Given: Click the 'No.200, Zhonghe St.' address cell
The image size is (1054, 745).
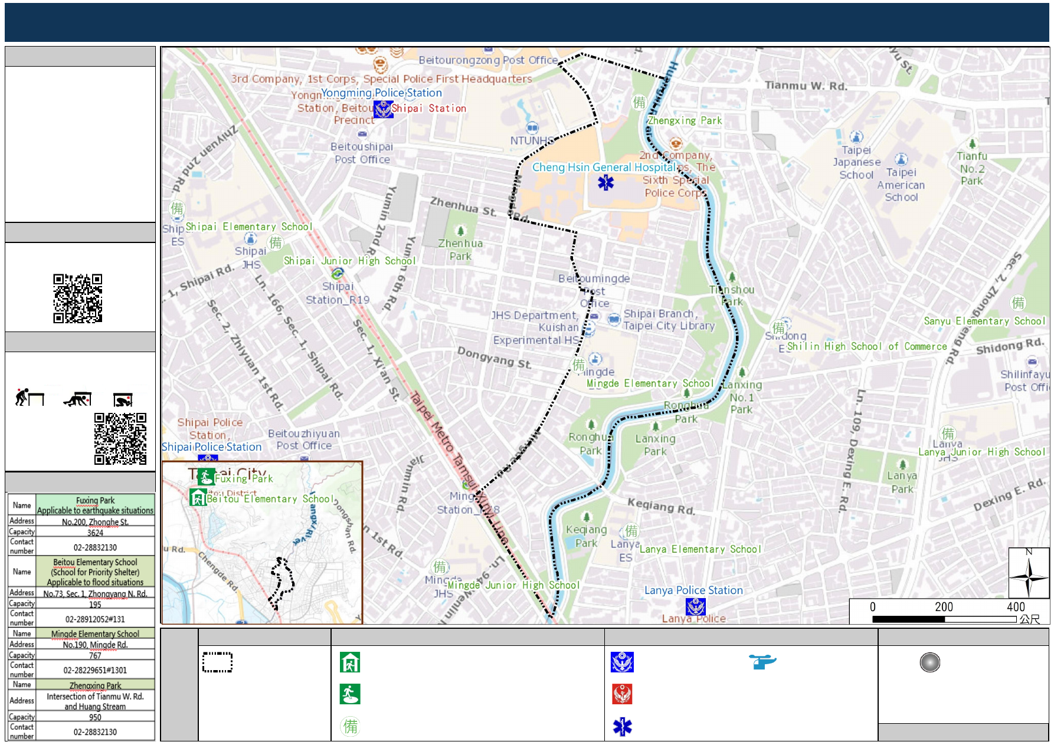Looking at the screenshot, I should pyautogui.click(x=95, y=521).
